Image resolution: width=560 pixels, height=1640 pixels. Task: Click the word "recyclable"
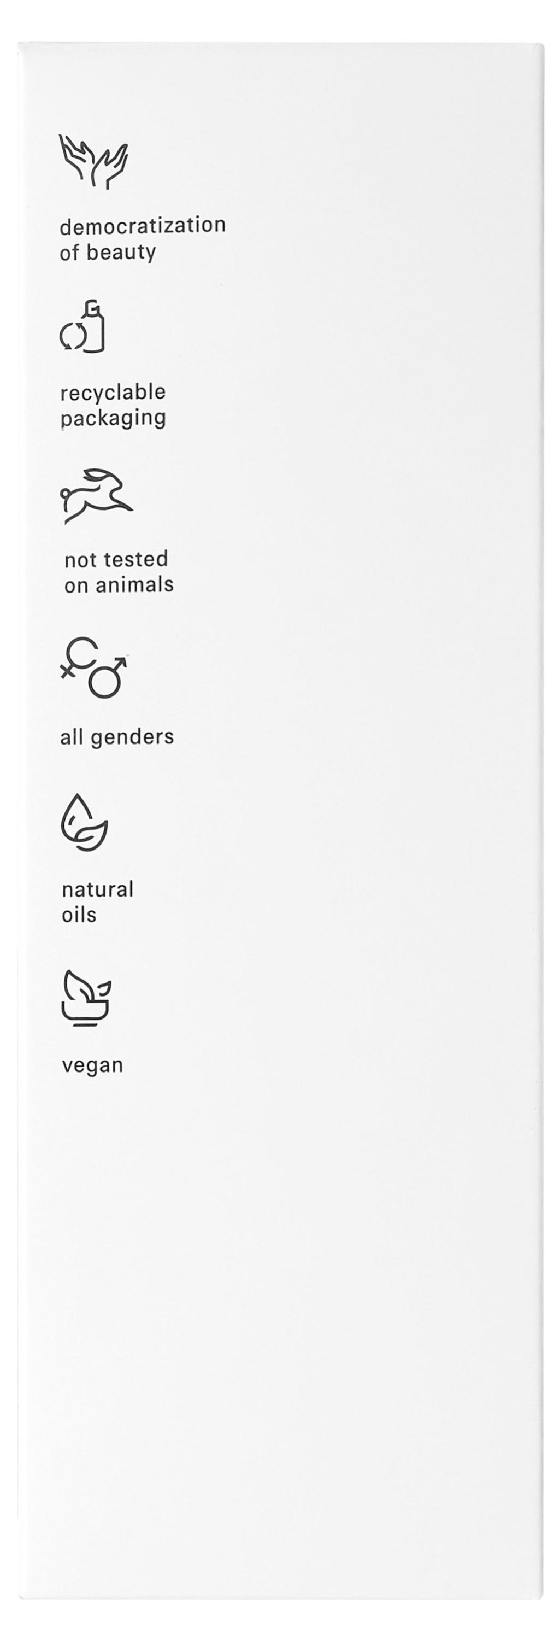pyautogui.click(x=113, y=392)
